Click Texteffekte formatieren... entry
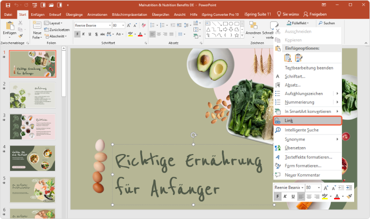 point(308,157)
